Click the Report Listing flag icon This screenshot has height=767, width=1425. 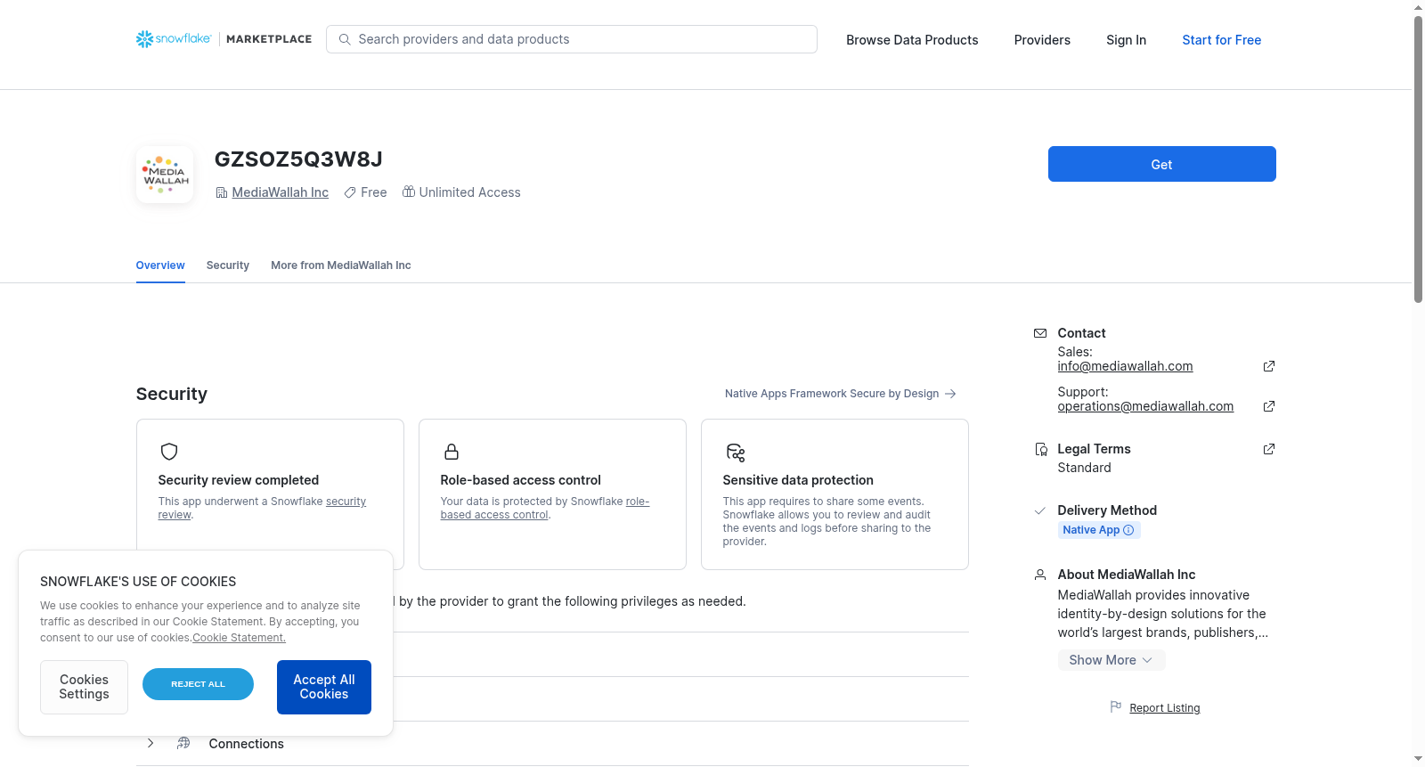[1115, 706]
